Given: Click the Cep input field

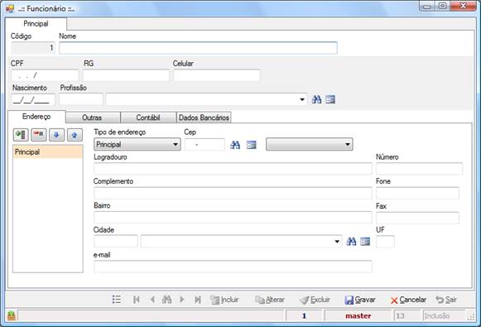Looking at the screenshot, I should 205,145.
